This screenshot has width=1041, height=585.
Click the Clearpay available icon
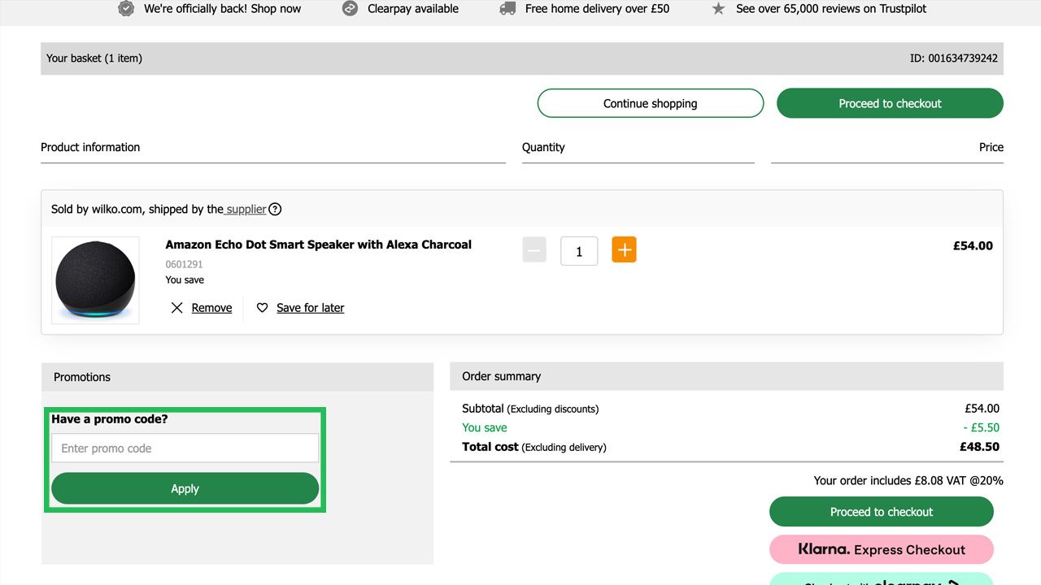coord(350,9)
